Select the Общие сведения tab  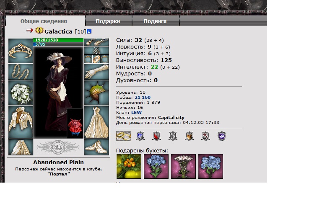[x=44, y=21]
